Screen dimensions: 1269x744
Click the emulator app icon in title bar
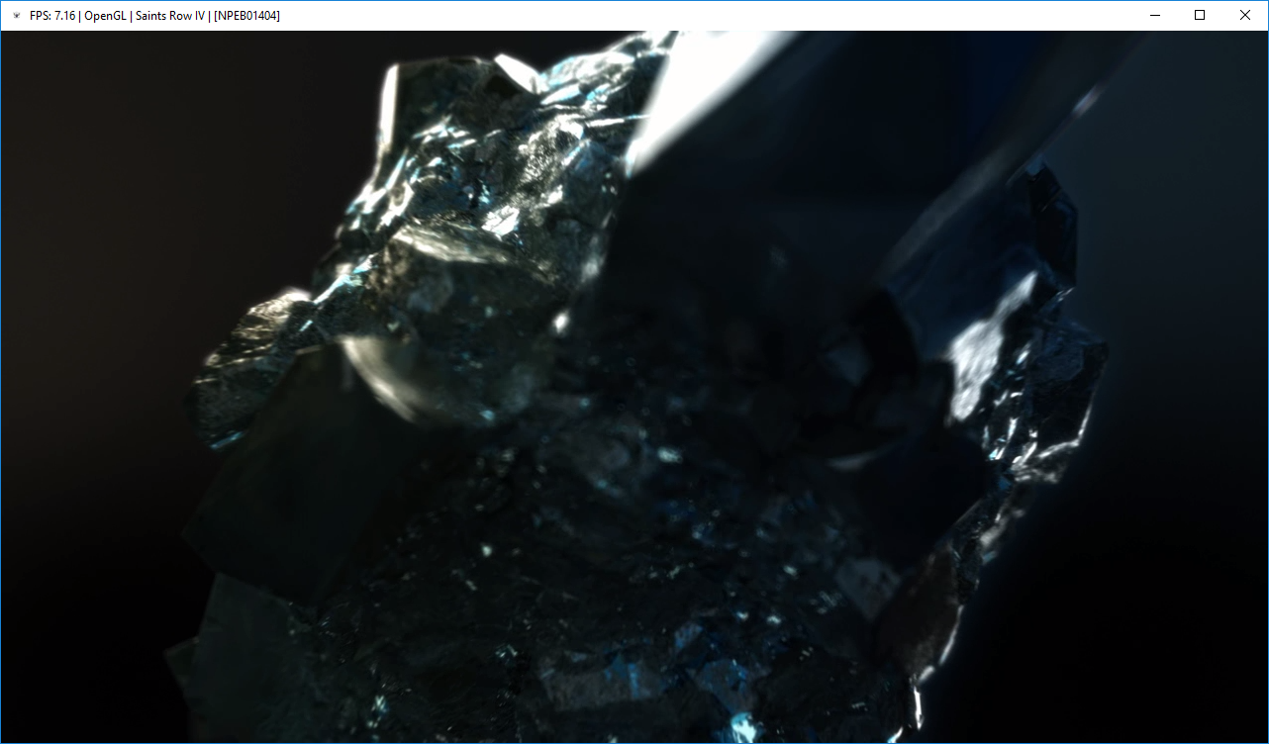click(16, 16)
